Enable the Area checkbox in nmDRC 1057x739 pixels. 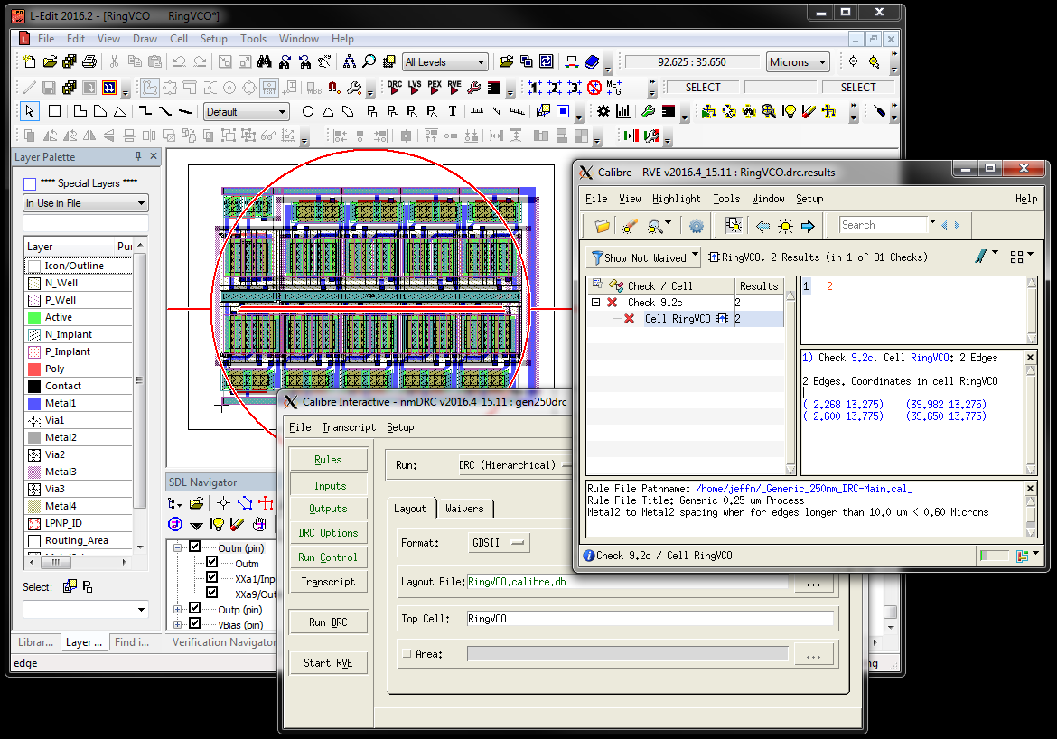tap(406, 653)
